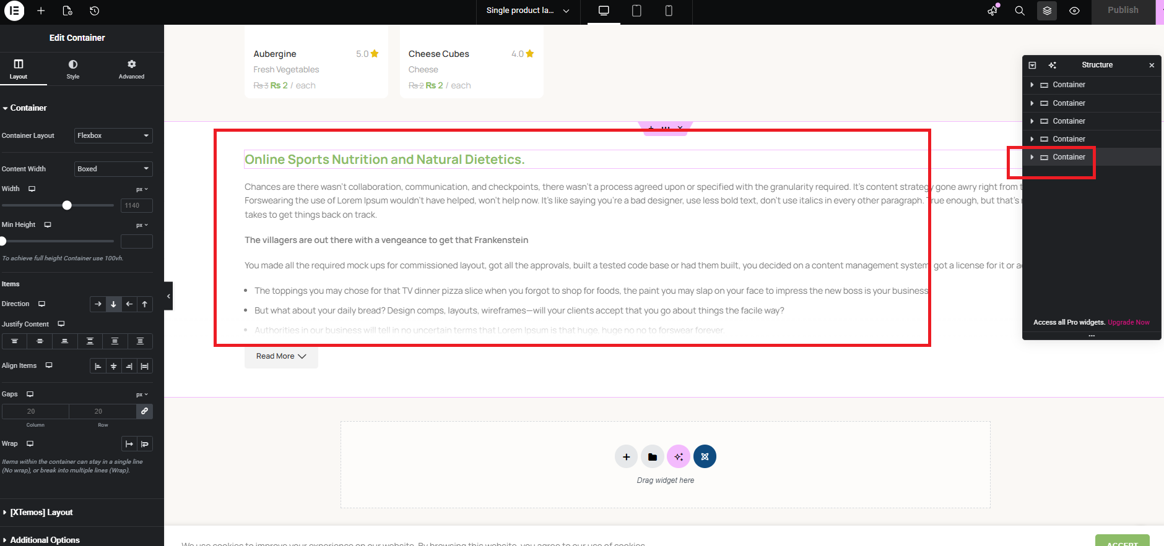Click the blue XTemos library icon
The width and height of the screenshot is (1164, 546).
[x=705, y=457]
